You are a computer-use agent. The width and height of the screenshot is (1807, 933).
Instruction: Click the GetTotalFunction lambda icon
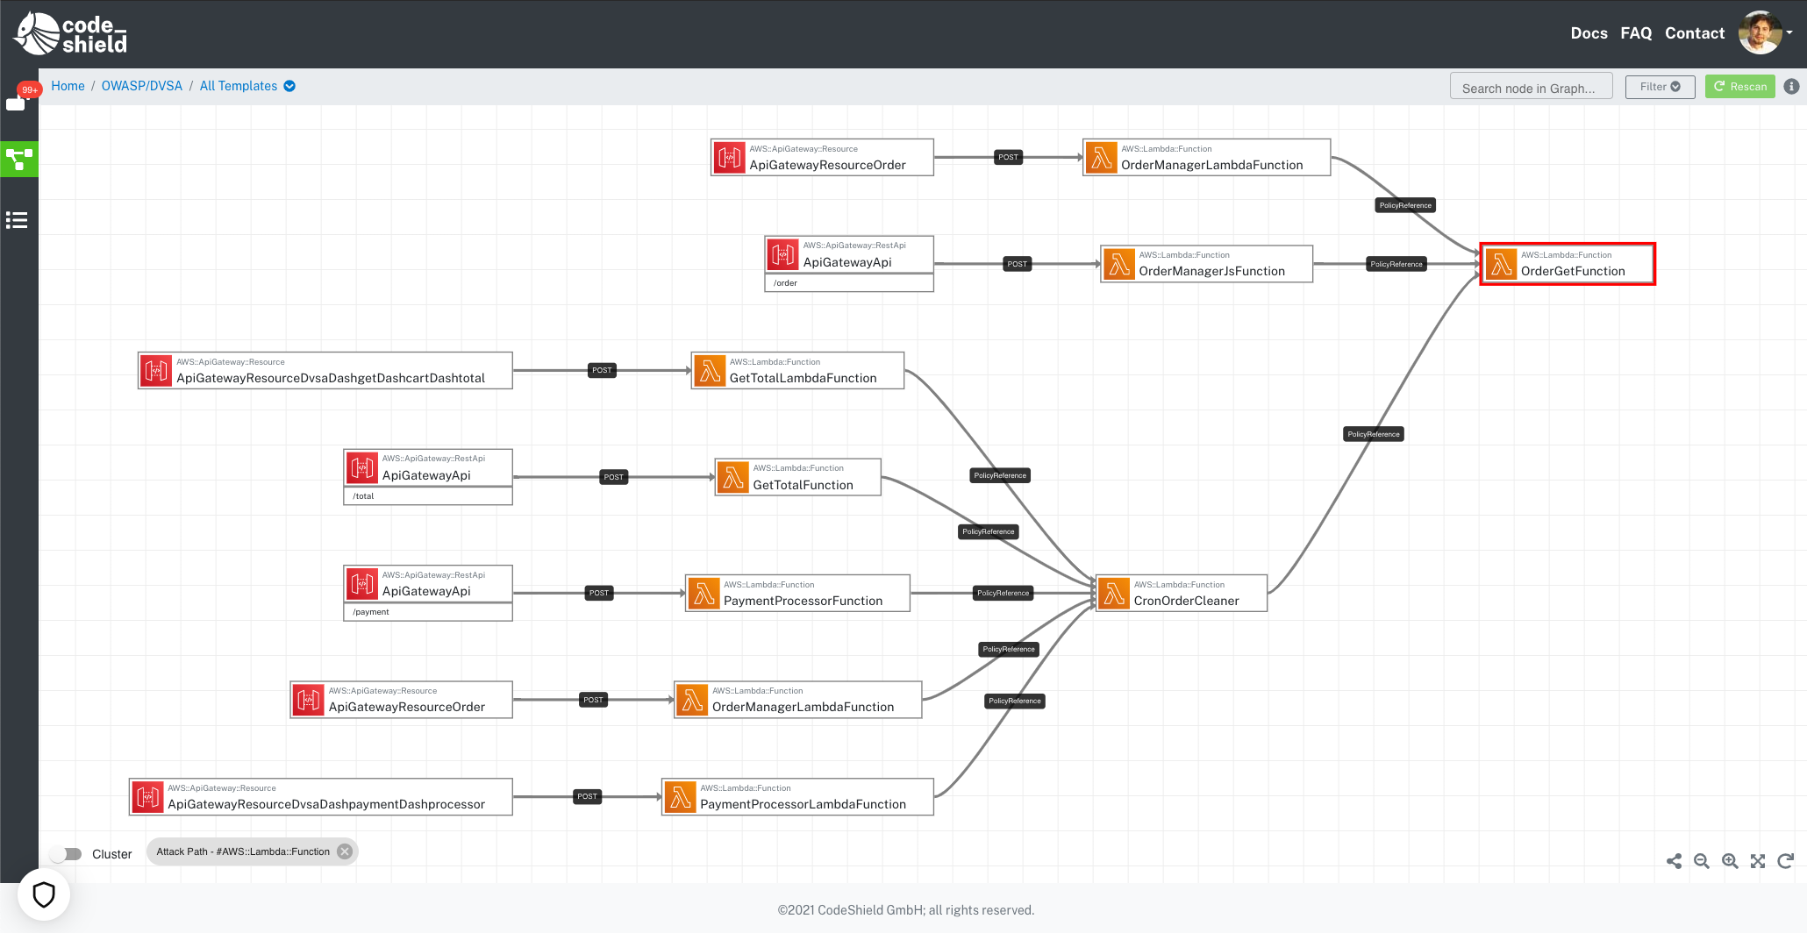coord(733,478)
